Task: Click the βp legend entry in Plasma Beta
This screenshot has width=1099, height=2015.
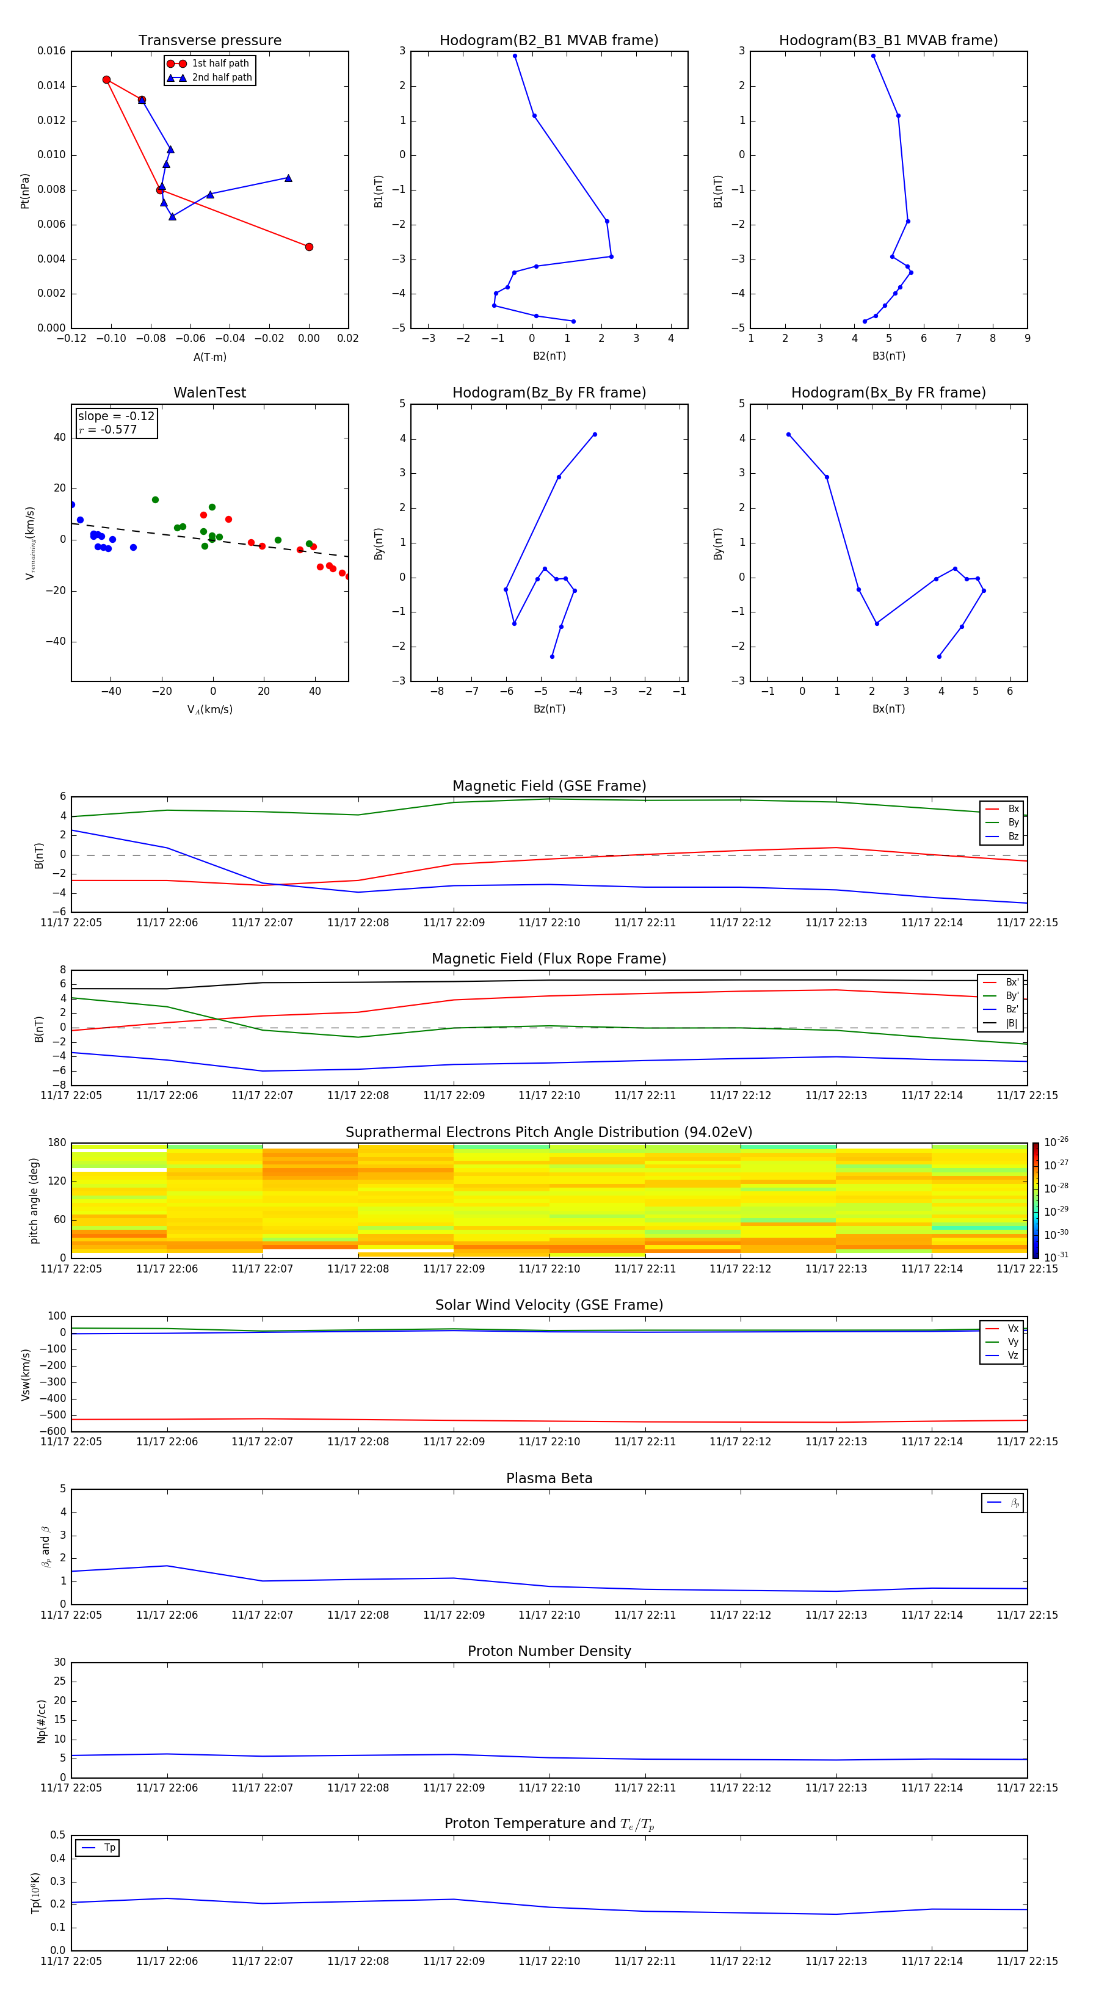Action: pyautogui.click(x=1003, y=1503)
